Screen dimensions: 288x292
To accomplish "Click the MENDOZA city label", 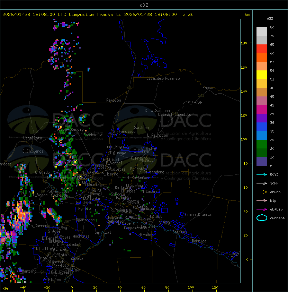I will pos(84,177).
